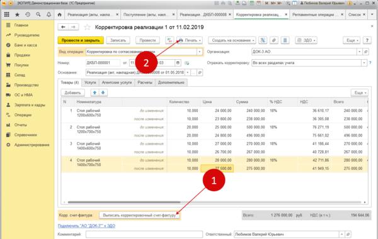The width and height of the screenshot is (378, 239).
Task: Close the Реализация ДКБП-000008 window tab
Action: pyautogui.click(x=230, y=14)
